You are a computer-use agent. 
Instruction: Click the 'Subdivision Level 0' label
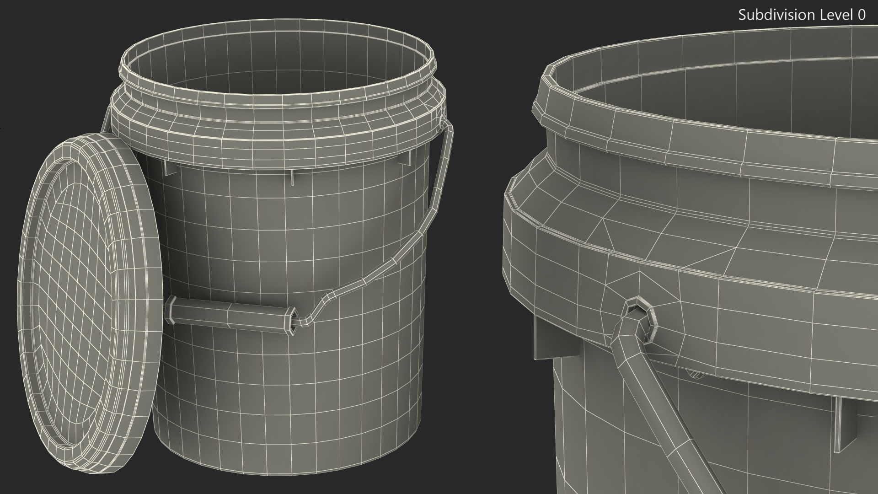802,15
